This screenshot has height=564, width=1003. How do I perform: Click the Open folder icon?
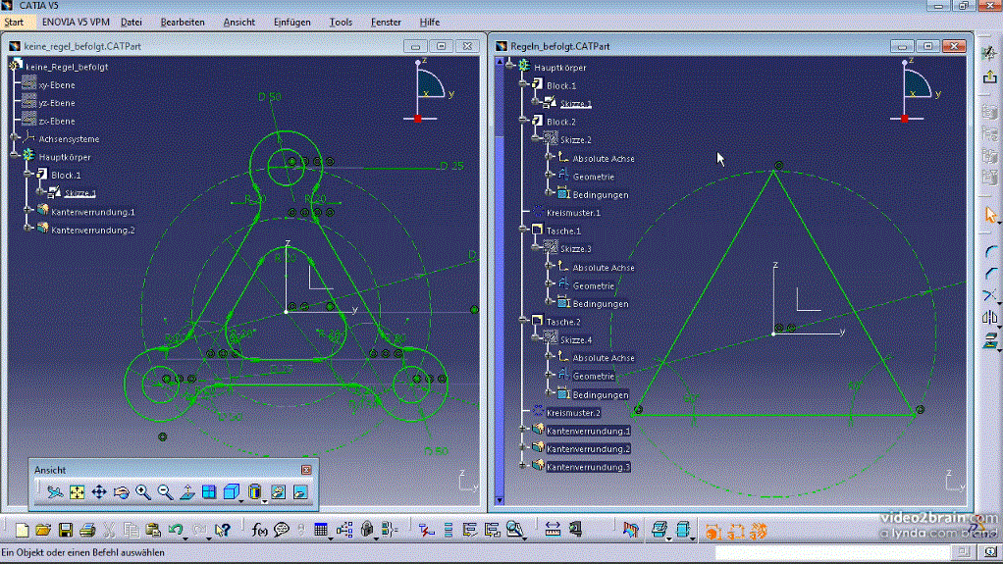tap(43, 530)
